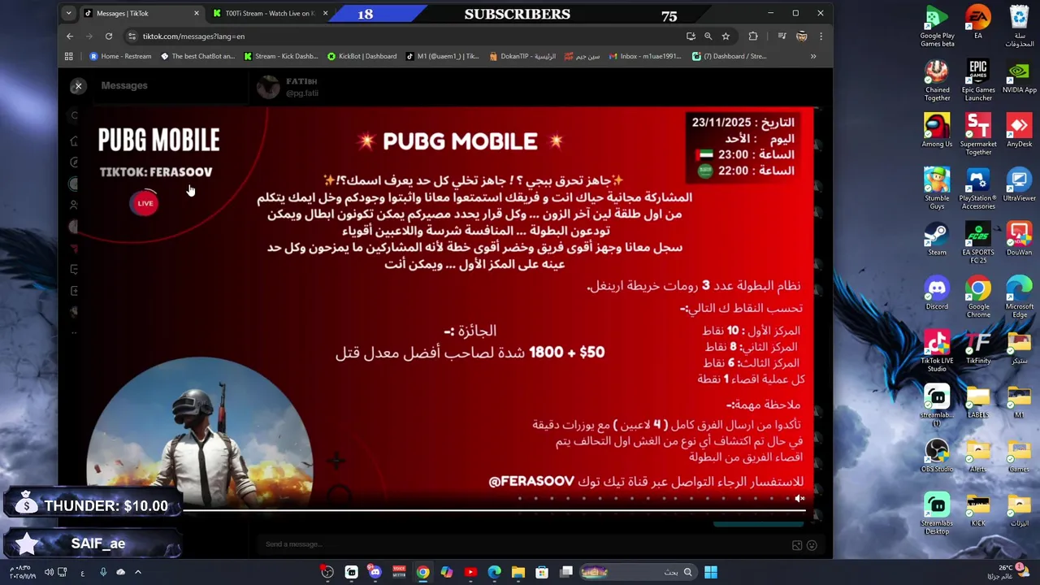Screen dimensions: 1040x585
Task: Open (7) Dashboard / Stre... bookmark
Action: coord(729,56)
